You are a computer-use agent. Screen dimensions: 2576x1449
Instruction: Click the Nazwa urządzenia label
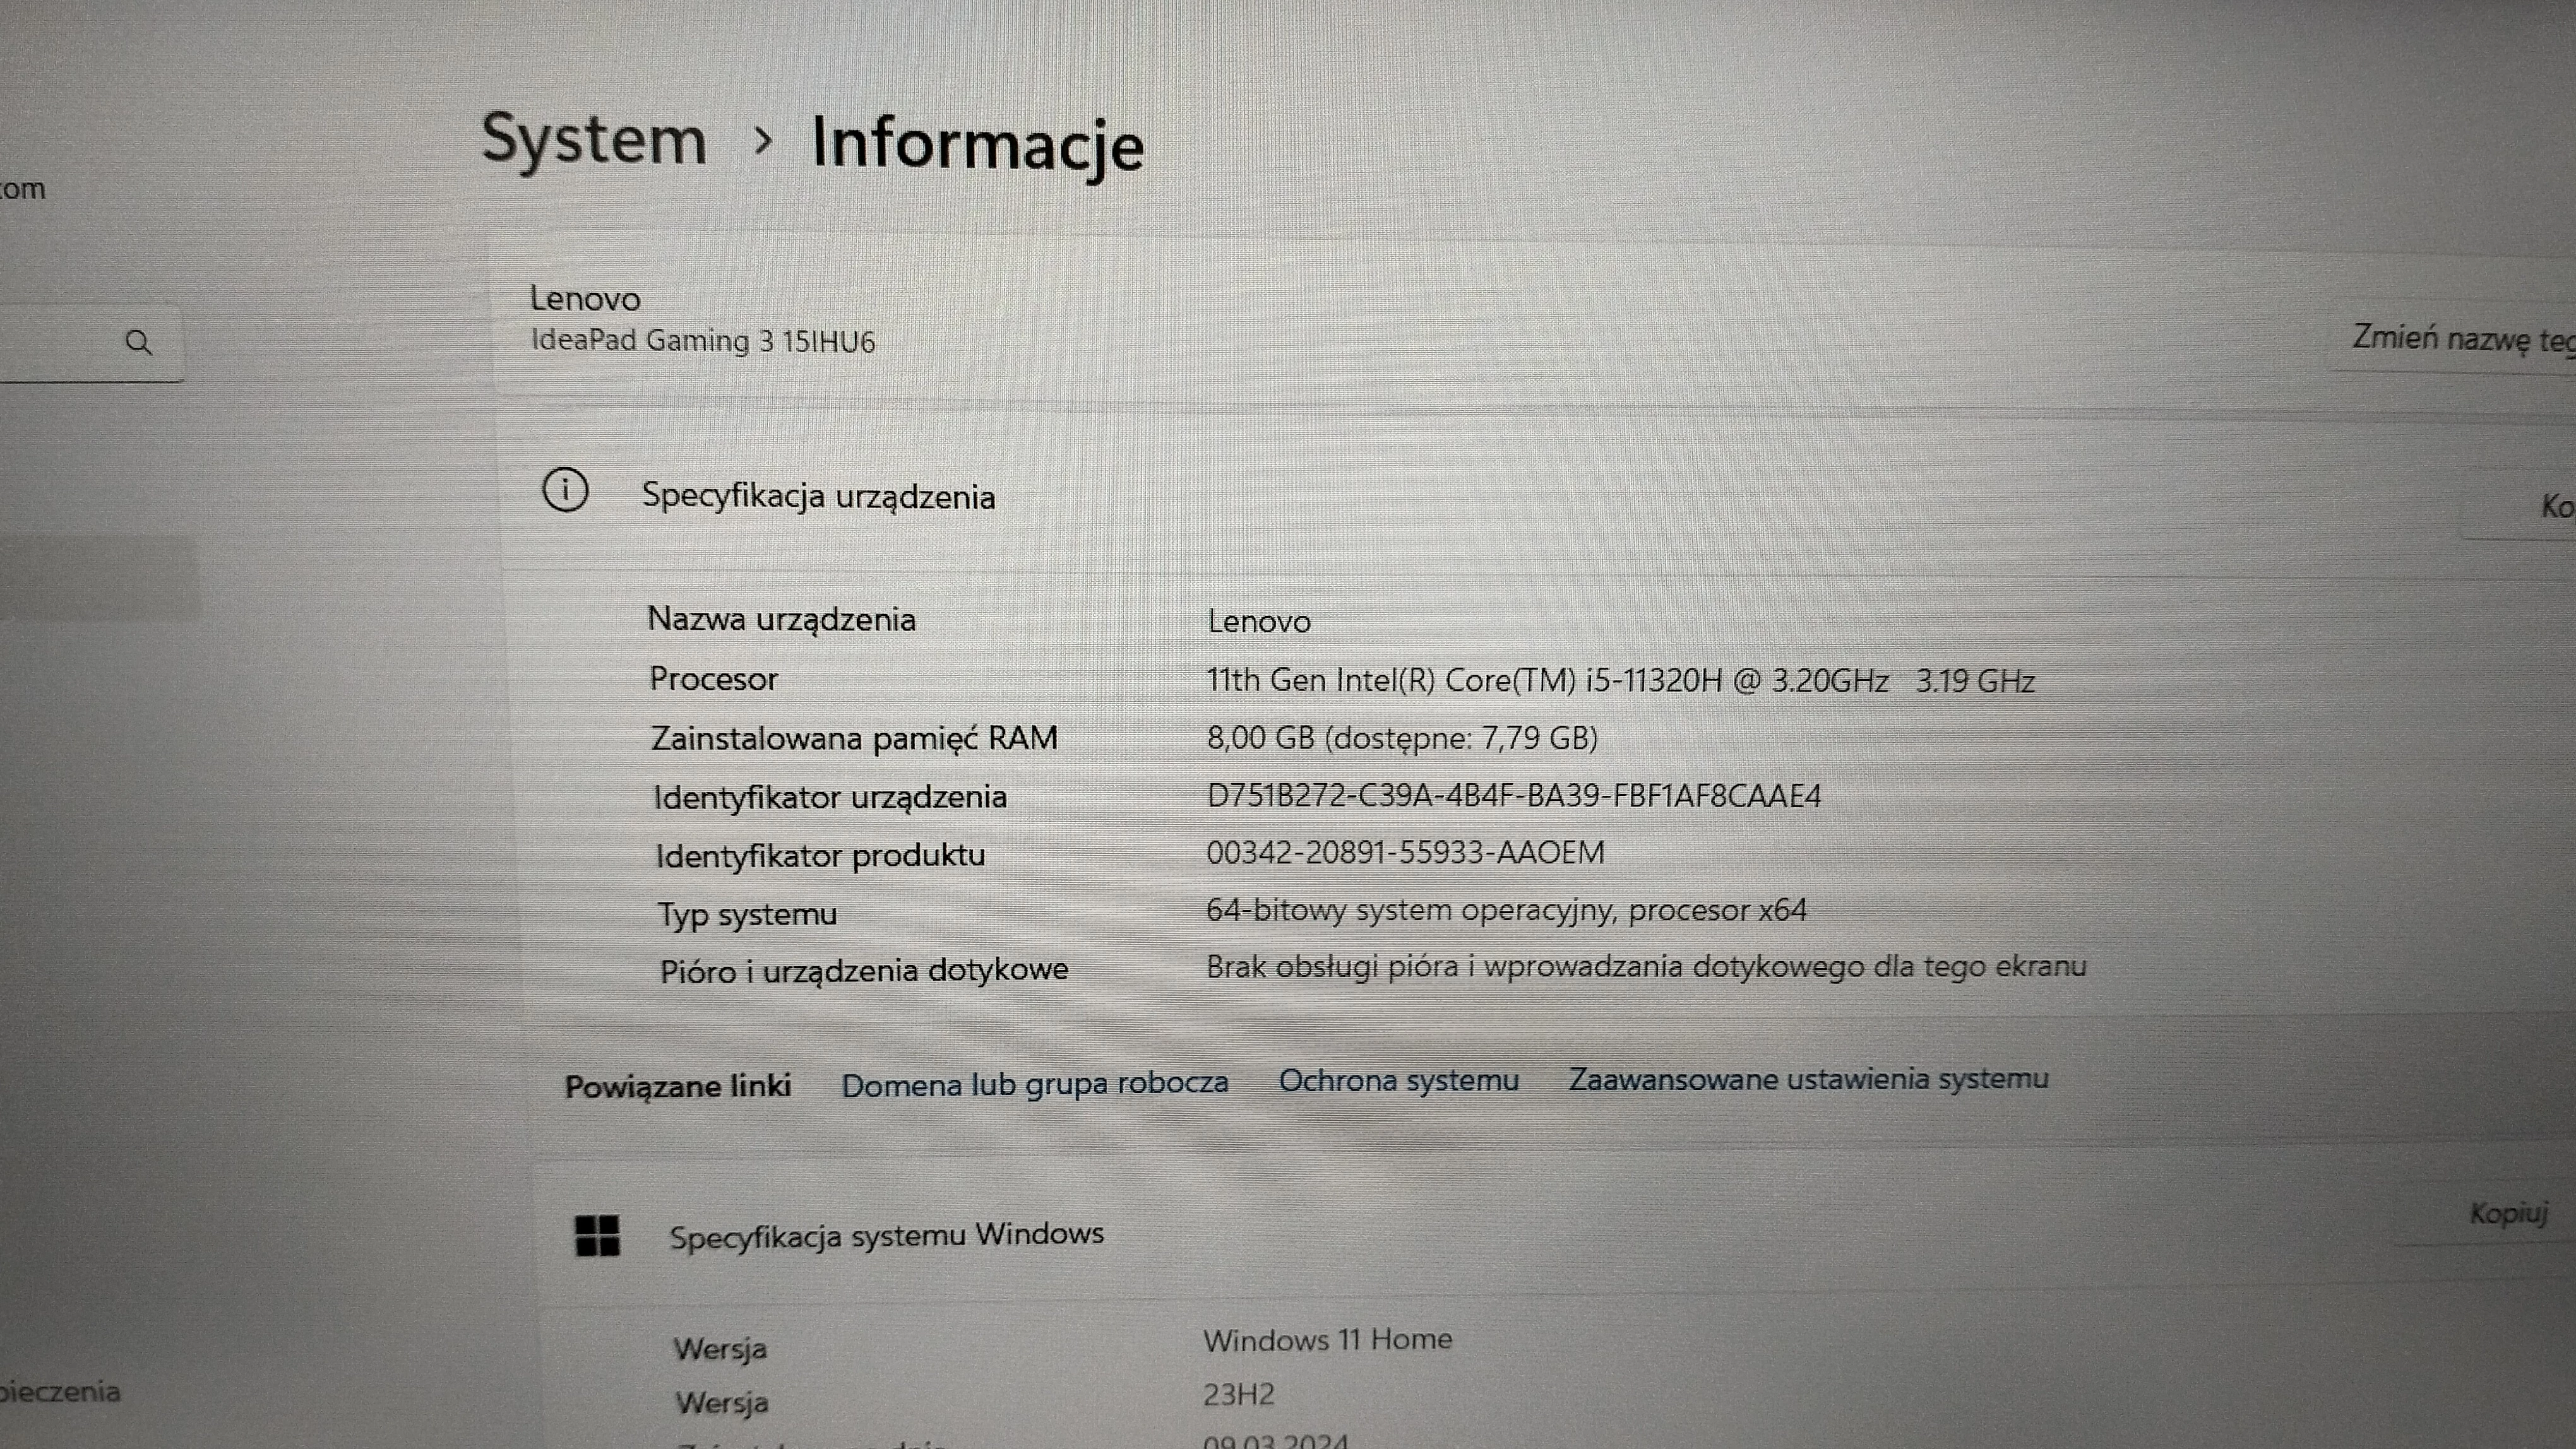coord(782,620)
